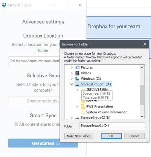Expand the Windows (C:) drive node
Viewport: 151px width, 157px height.
coord(72,78)
